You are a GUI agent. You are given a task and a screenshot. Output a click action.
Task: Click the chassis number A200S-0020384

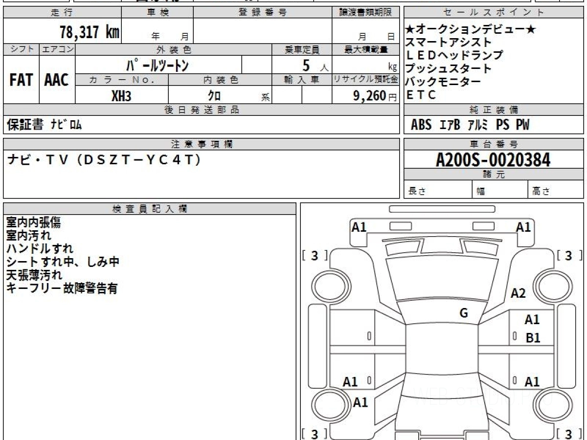point(493,159)
